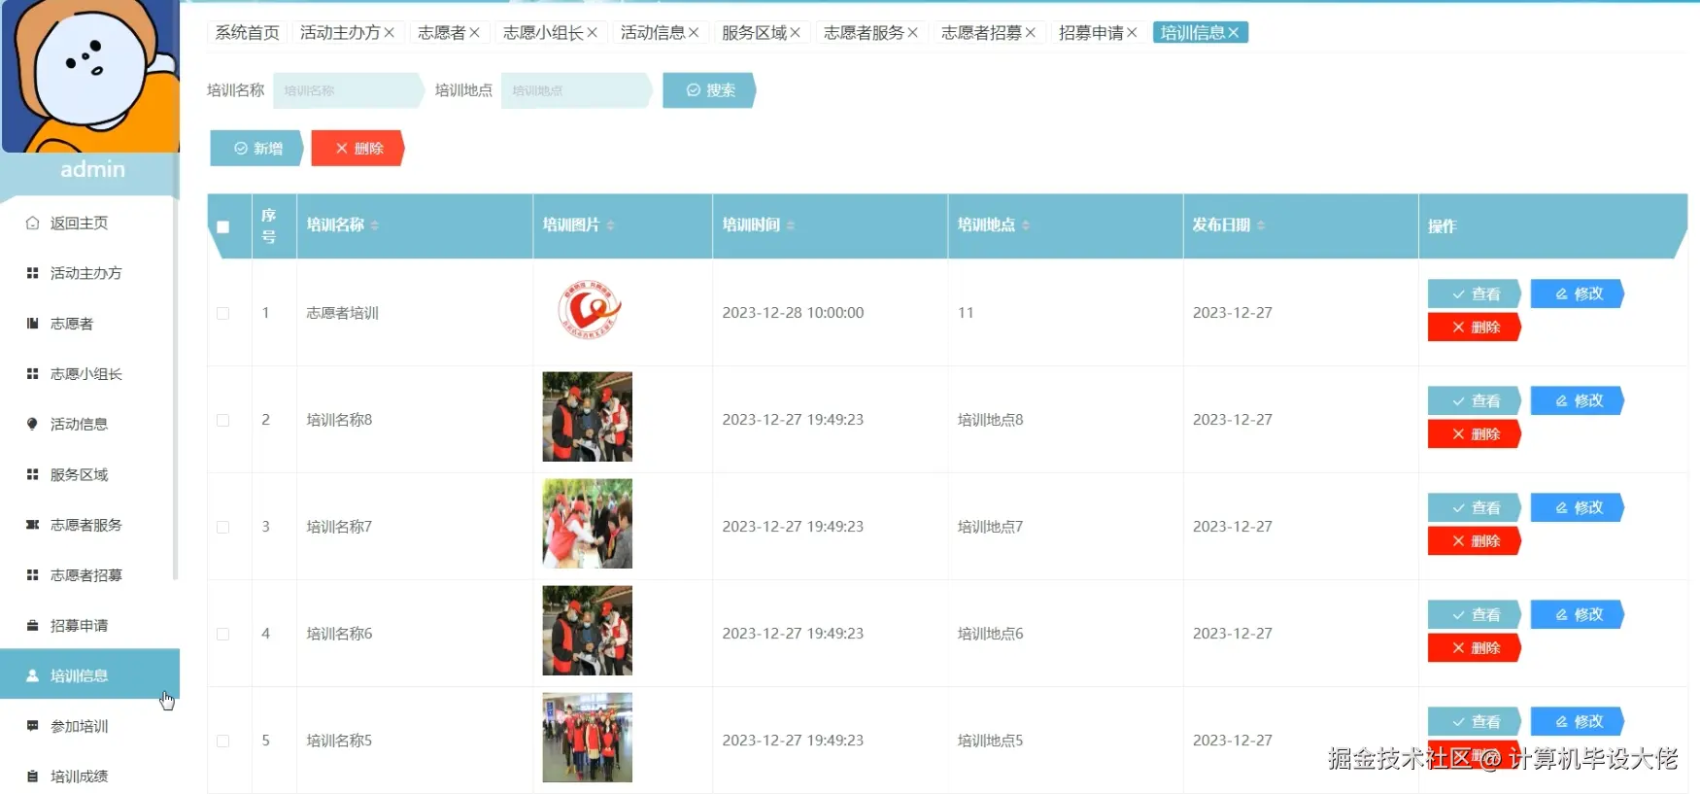The width and height of the screenshot is (1700, 794).
Task: Click the red 删除 for row 培训名称6
Action: (1475, 648)
